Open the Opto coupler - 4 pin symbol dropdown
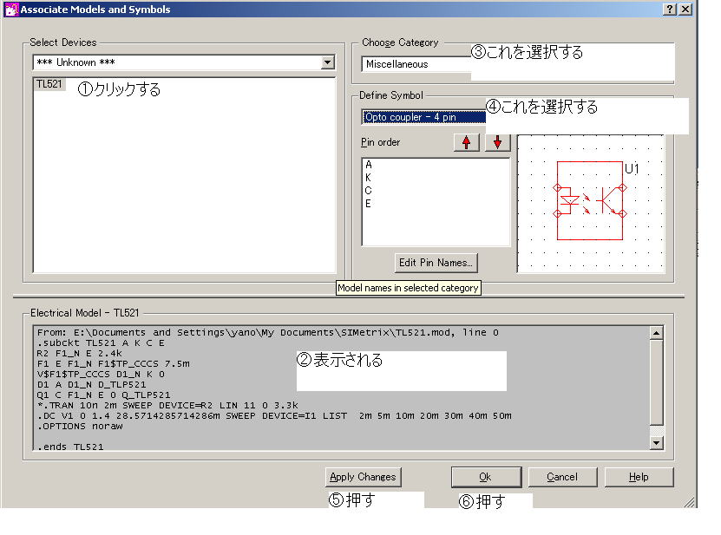 point(423,117)
